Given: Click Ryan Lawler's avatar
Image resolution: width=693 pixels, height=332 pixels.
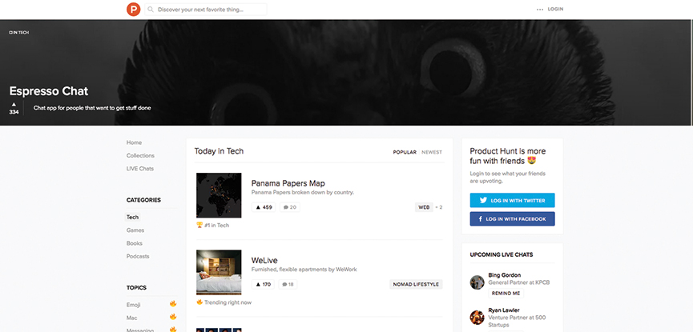Looking at the screenshot, I should point(477,317).
